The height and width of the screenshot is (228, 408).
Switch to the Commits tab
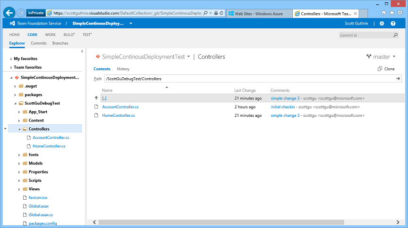coord(39,43)
